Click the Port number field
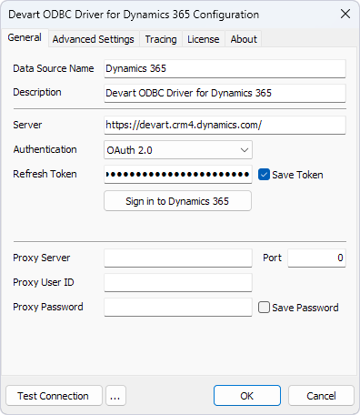Image resolution: width=360 pixels, height=415 pixels. point(316,258)
